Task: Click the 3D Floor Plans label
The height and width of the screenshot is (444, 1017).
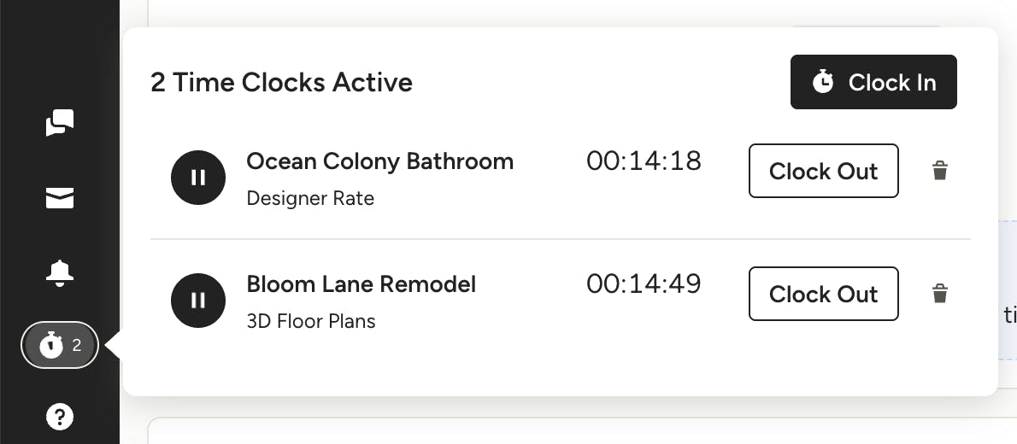Action: tap(311, 322)
